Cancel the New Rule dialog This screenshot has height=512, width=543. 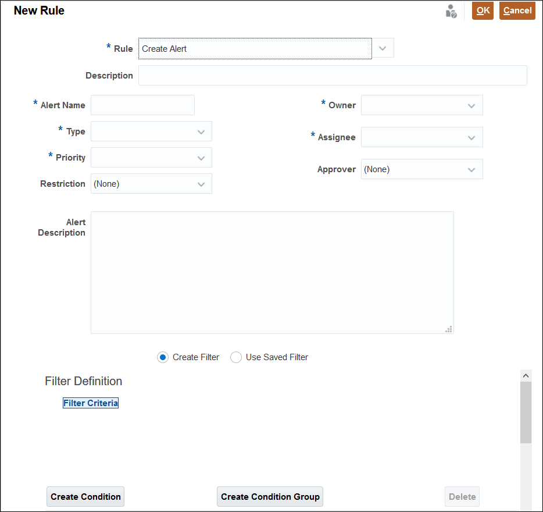[517, 10]
